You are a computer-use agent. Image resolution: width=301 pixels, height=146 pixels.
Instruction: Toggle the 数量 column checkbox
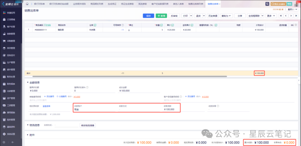161,25
